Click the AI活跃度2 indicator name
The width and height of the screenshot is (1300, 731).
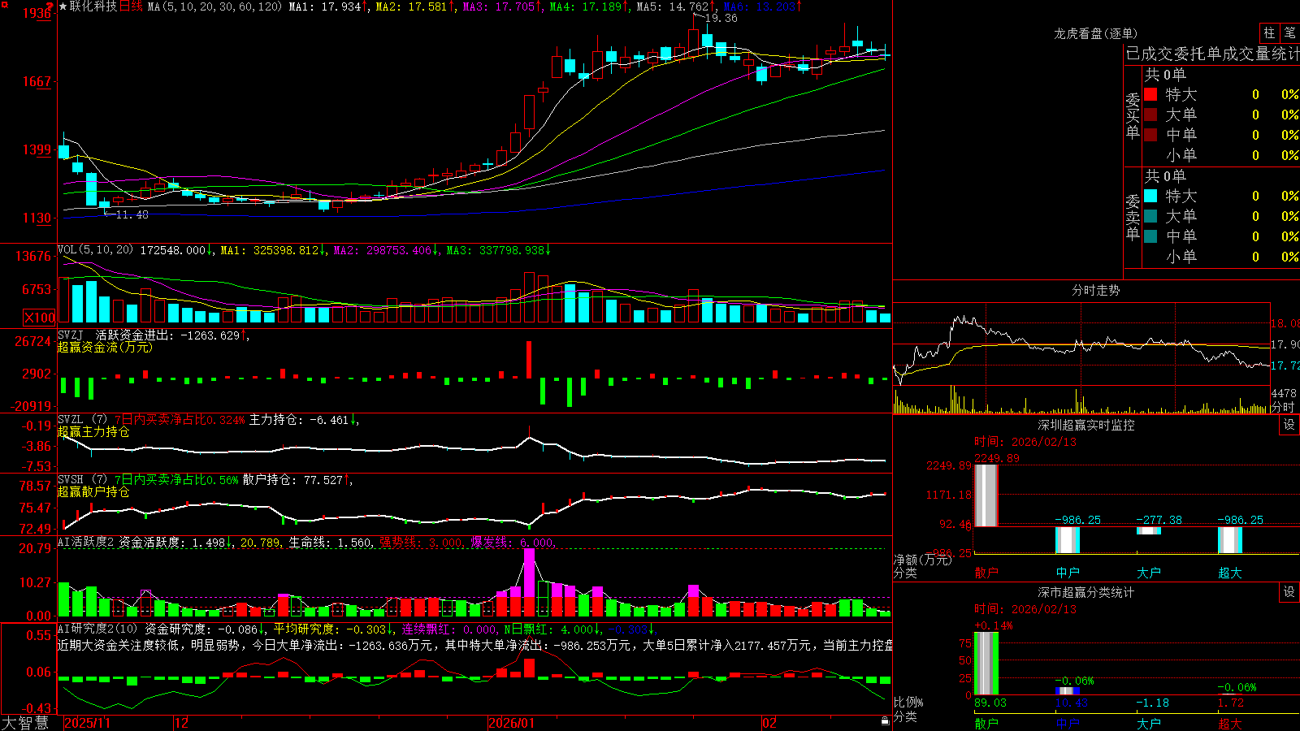pos(86,543)
